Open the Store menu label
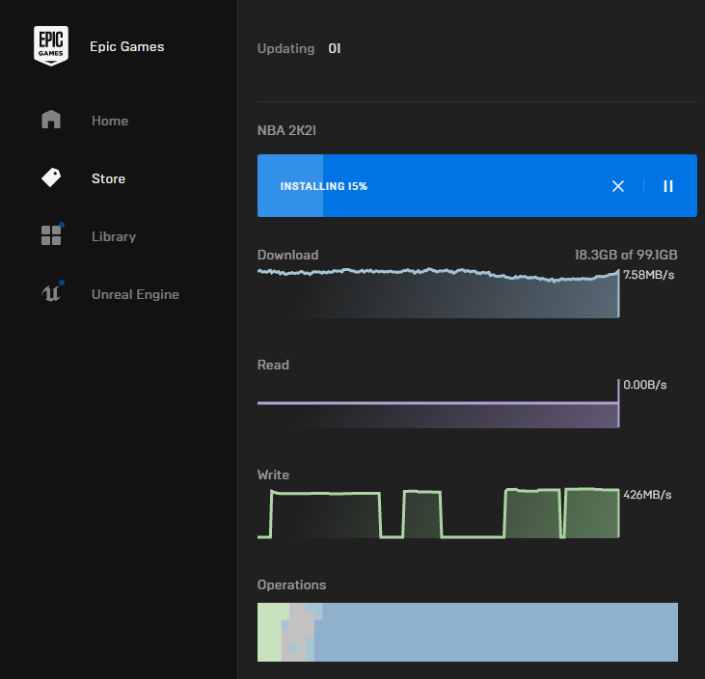705x679 pixels. (x=108, y=178)
